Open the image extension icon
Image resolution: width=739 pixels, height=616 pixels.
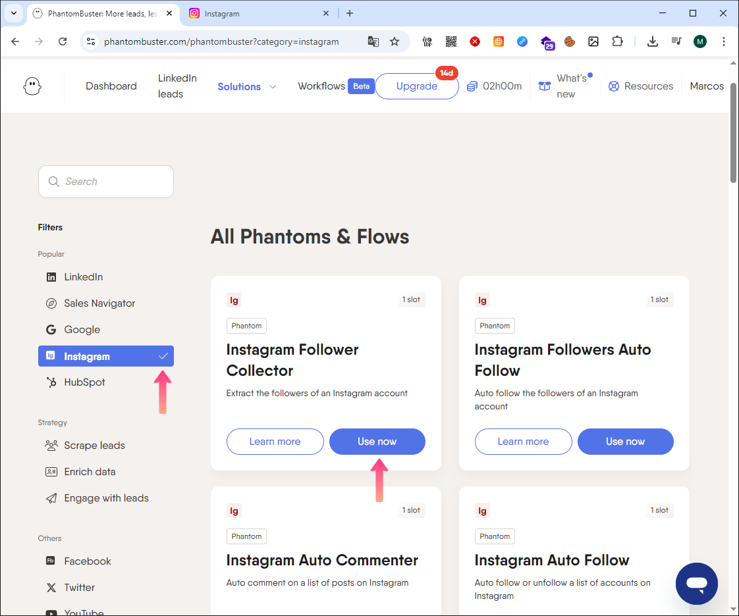tap(593, 41)
